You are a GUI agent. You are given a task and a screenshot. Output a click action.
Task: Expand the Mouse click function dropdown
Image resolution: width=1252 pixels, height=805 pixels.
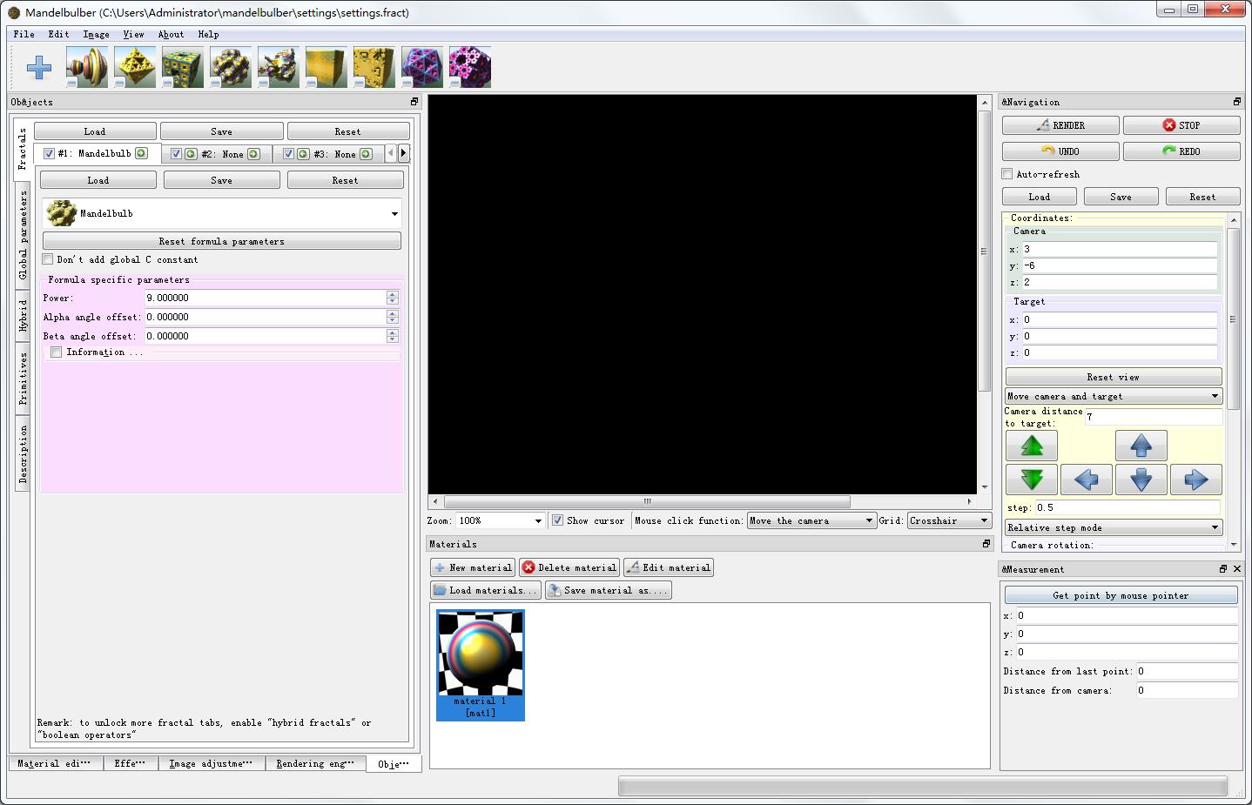(x=811, y=520)
